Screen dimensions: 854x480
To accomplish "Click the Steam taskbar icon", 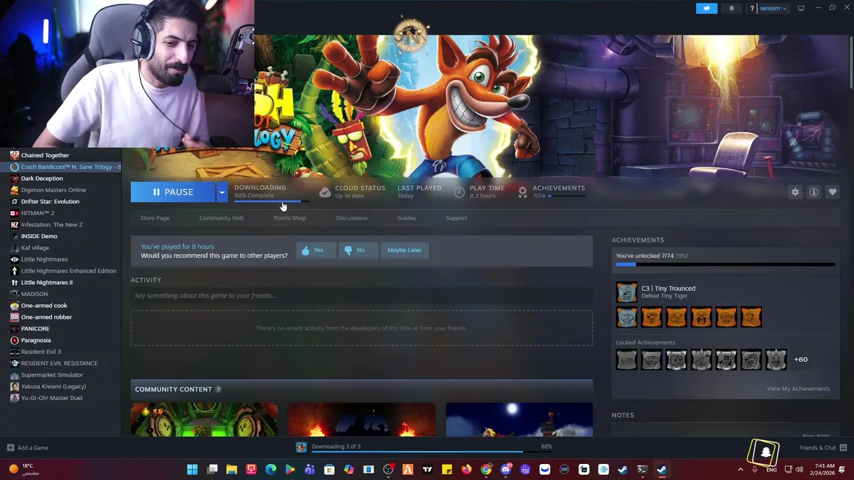I will pos(661,470).
